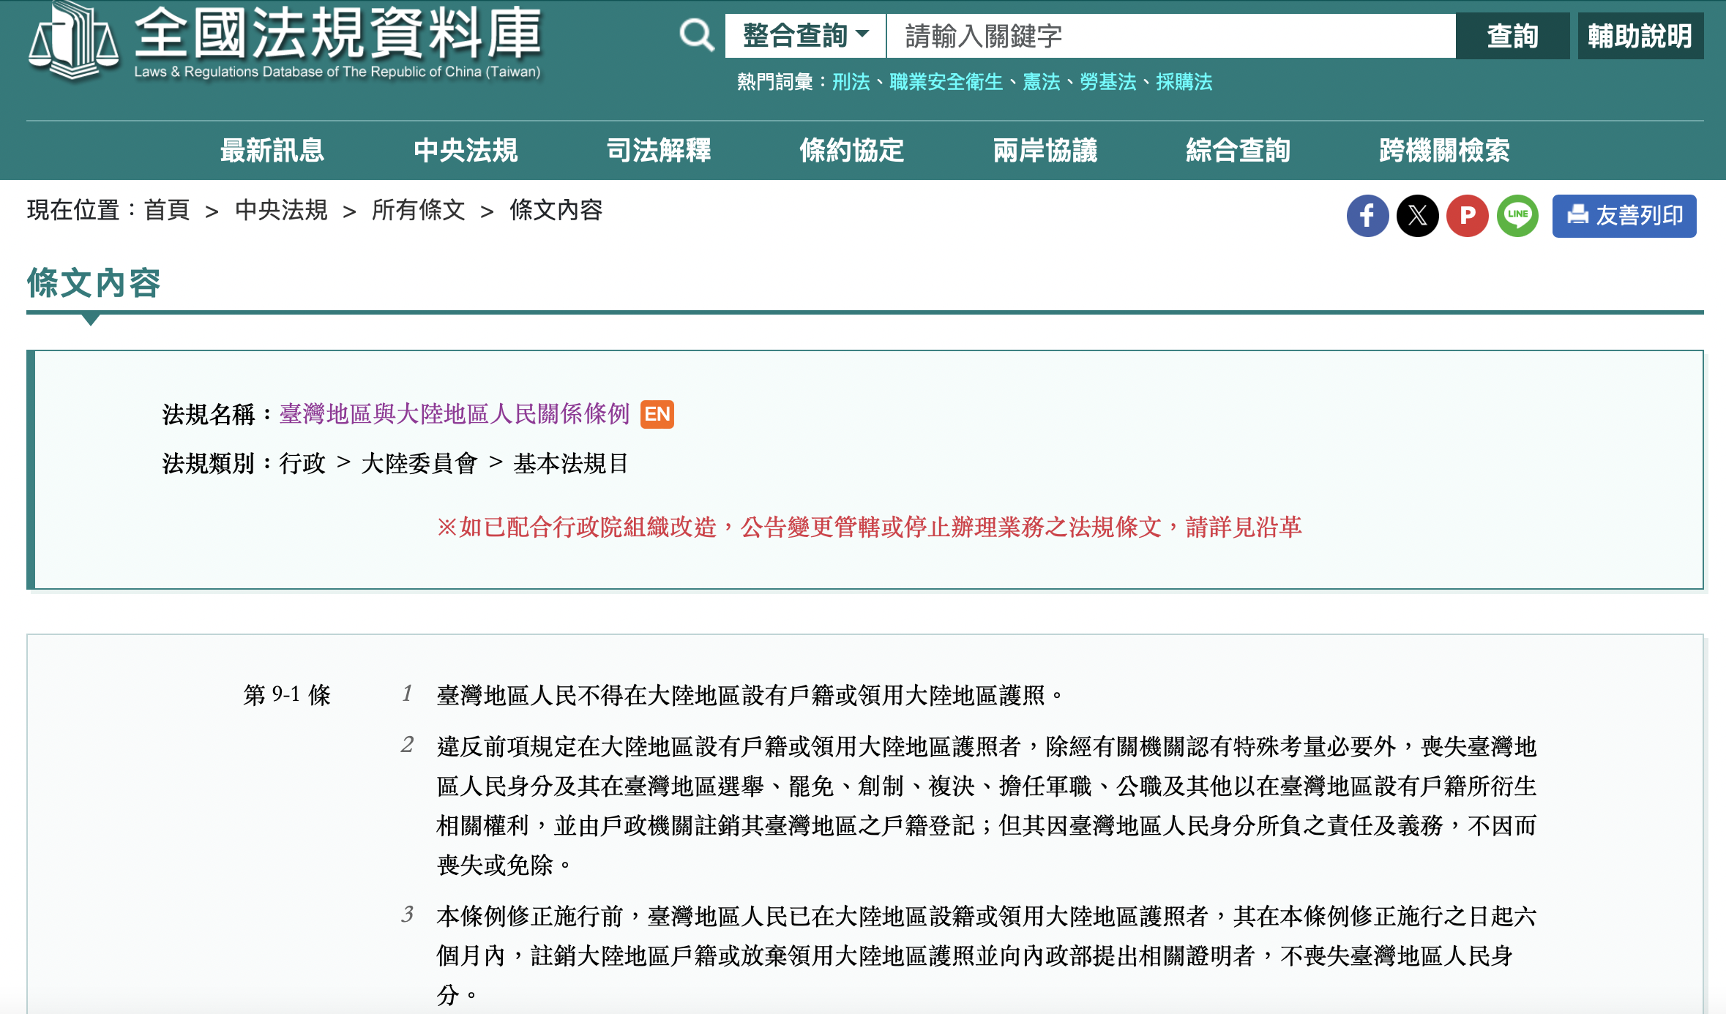Share page on X (Twitter)

(x=1418, y=216)
